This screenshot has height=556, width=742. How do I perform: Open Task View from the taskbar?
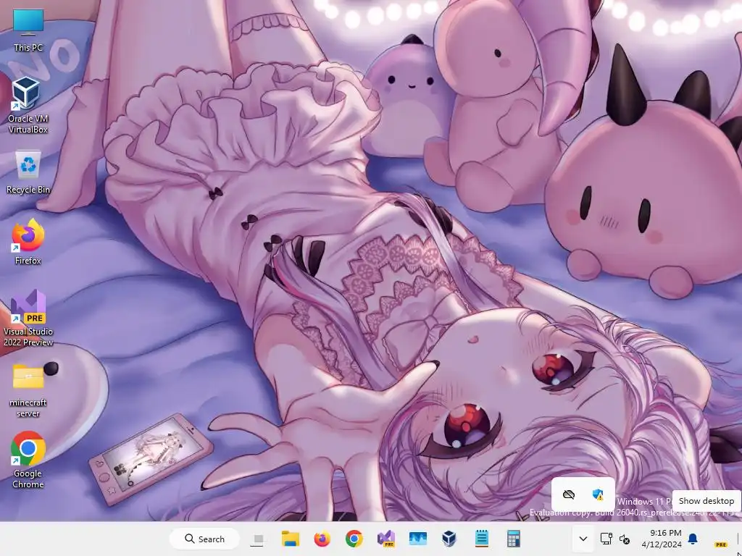(x=258, y=539)
